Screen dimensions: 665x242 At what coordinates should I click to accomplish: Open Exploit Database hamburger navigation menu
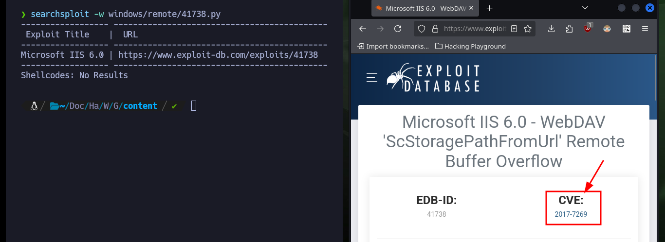point(372,77)
